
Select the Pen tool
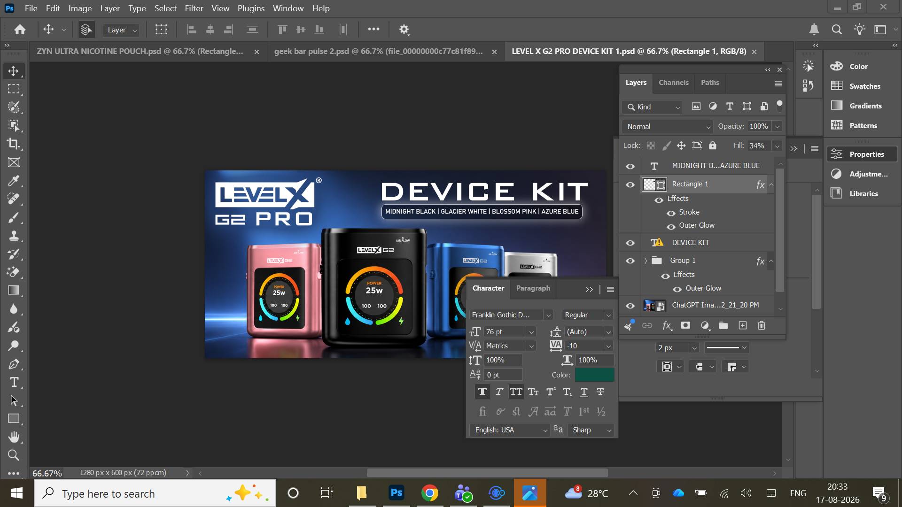point(14,364)
